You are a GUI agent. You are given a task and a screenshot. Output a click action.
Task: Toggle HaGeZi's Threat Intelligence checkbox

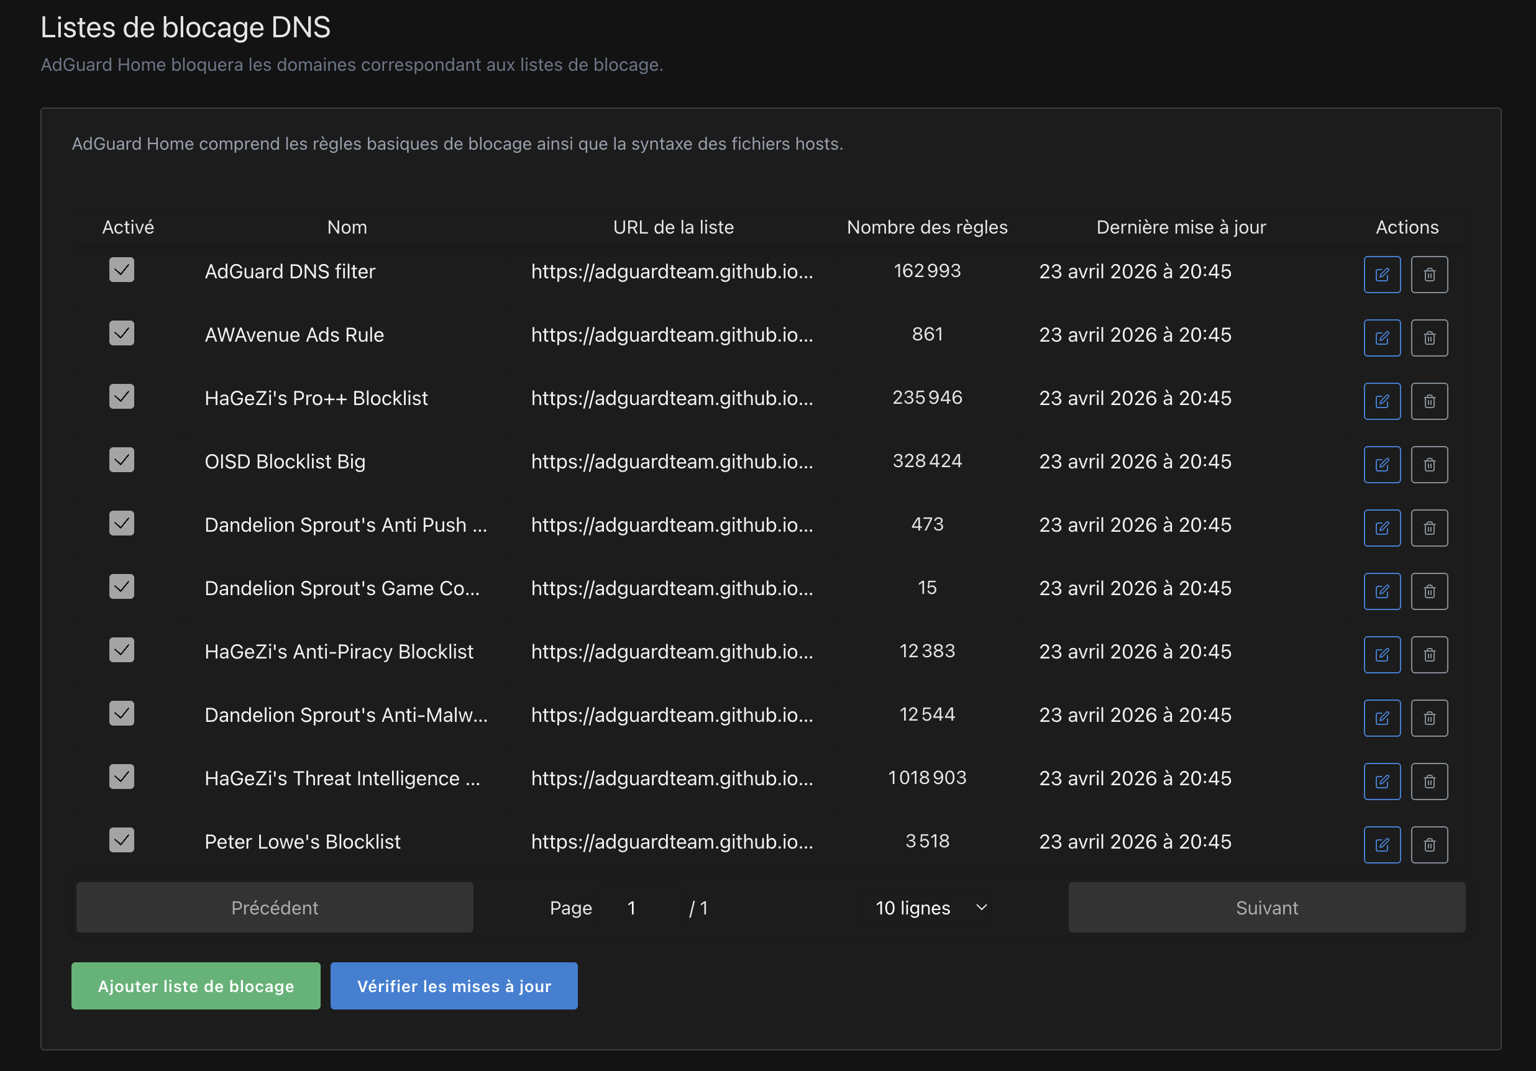[122, 777]
